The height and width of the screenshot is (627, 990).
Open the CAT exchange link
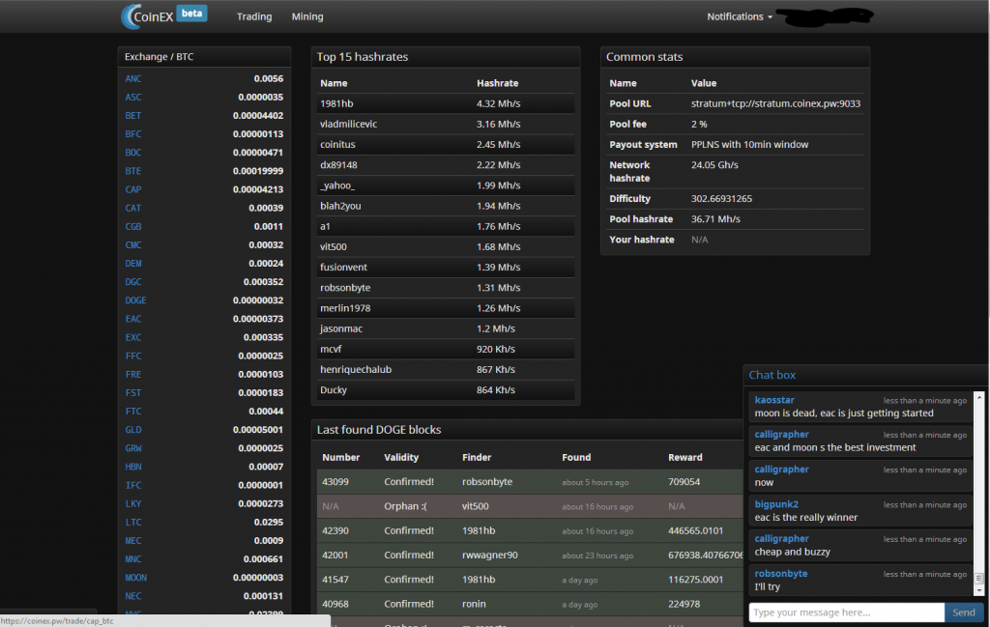(133, 208)
